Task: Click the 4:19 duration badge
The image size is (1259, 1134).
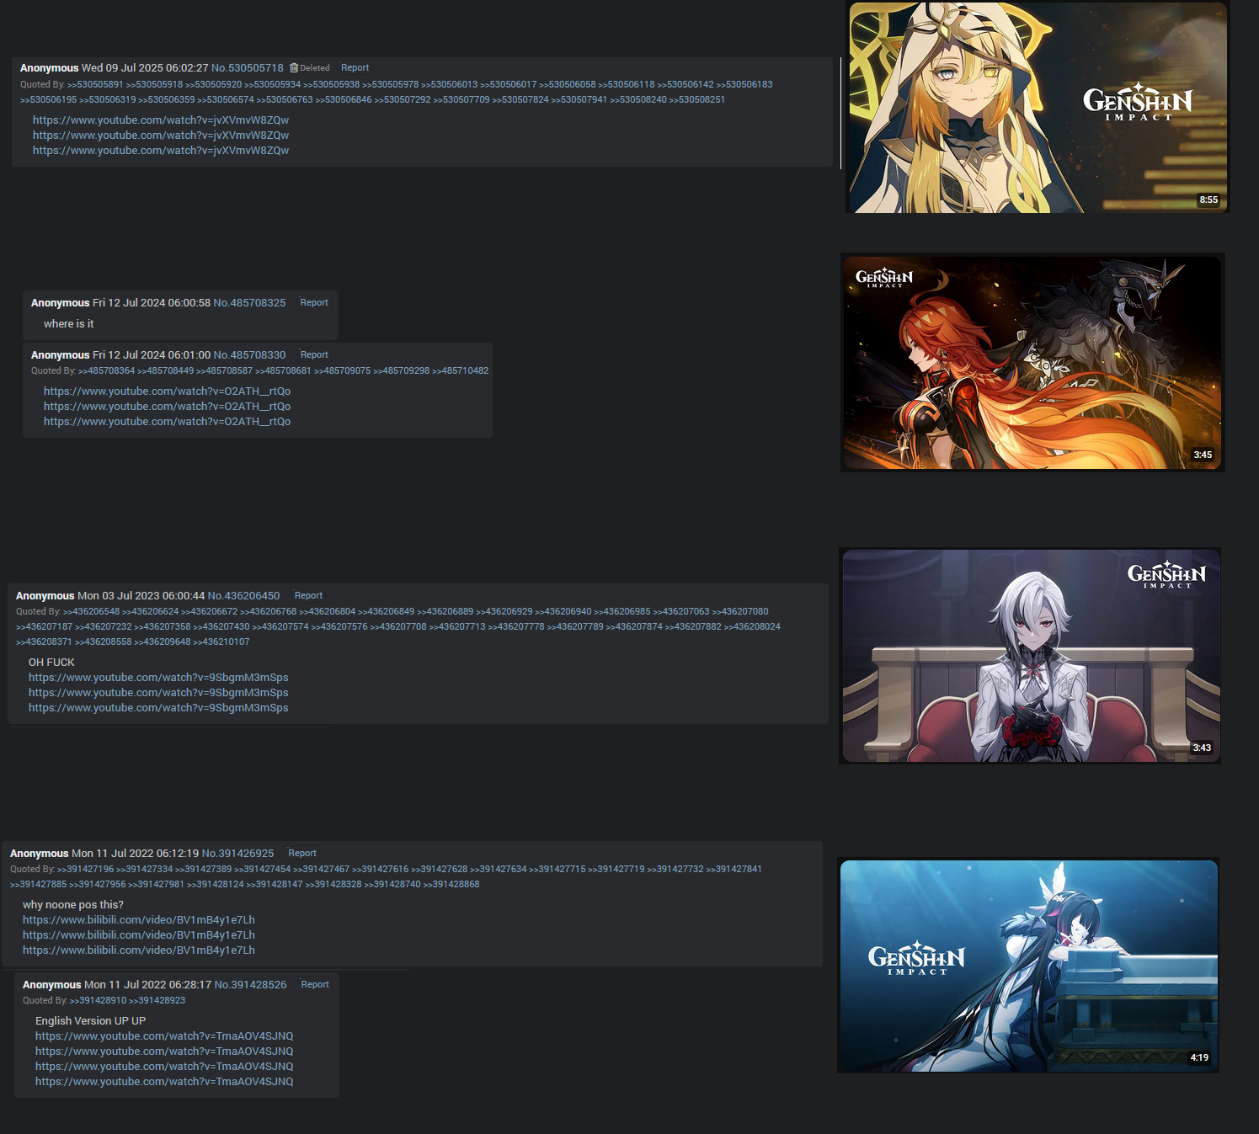Action: (x=1199, y=1058)
